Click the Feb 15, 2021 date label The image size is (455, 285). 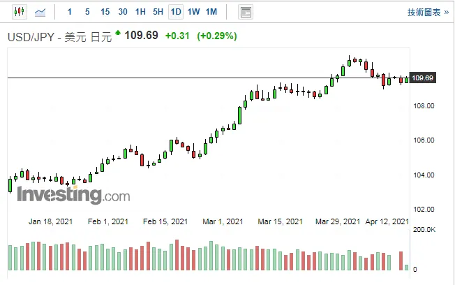click(x=165, y=221)
